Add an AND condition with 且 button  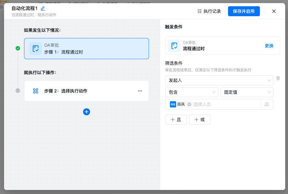(176, 120)
